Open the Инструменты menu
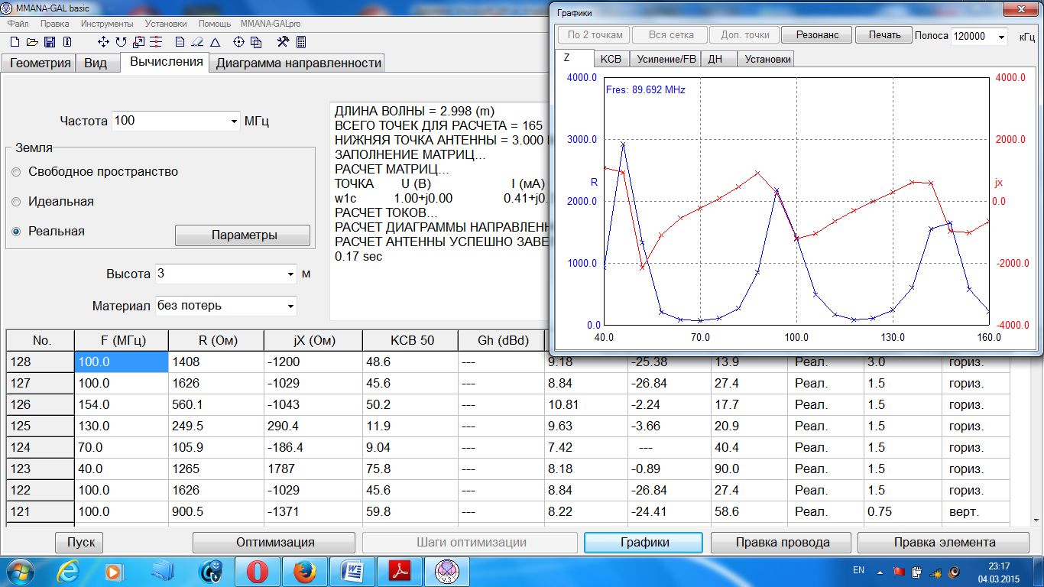Image resolution: width=1044 pixels, height=587 pixels. 107,24
